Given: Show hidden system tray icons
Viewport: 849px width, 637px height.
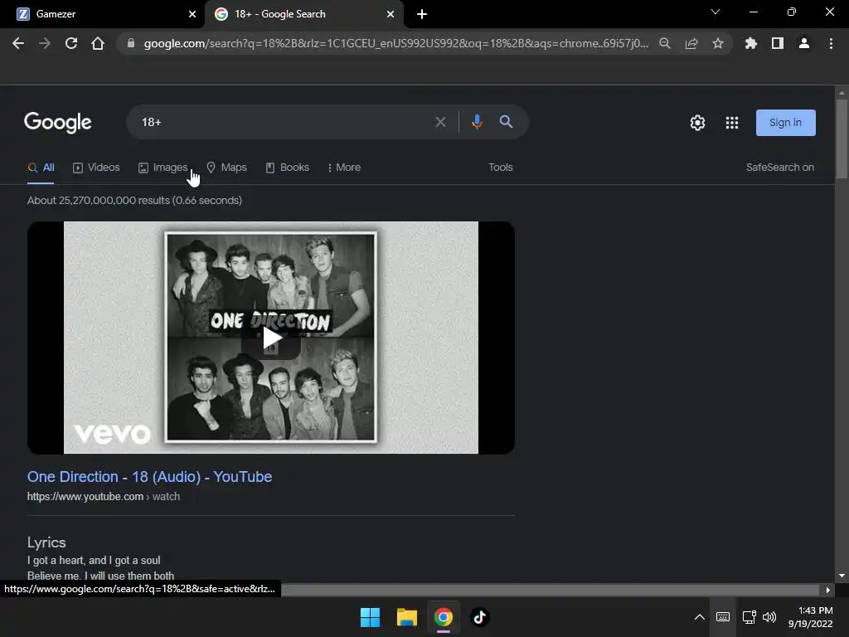Looking at the screenshot, I should [x=700, y=617].
